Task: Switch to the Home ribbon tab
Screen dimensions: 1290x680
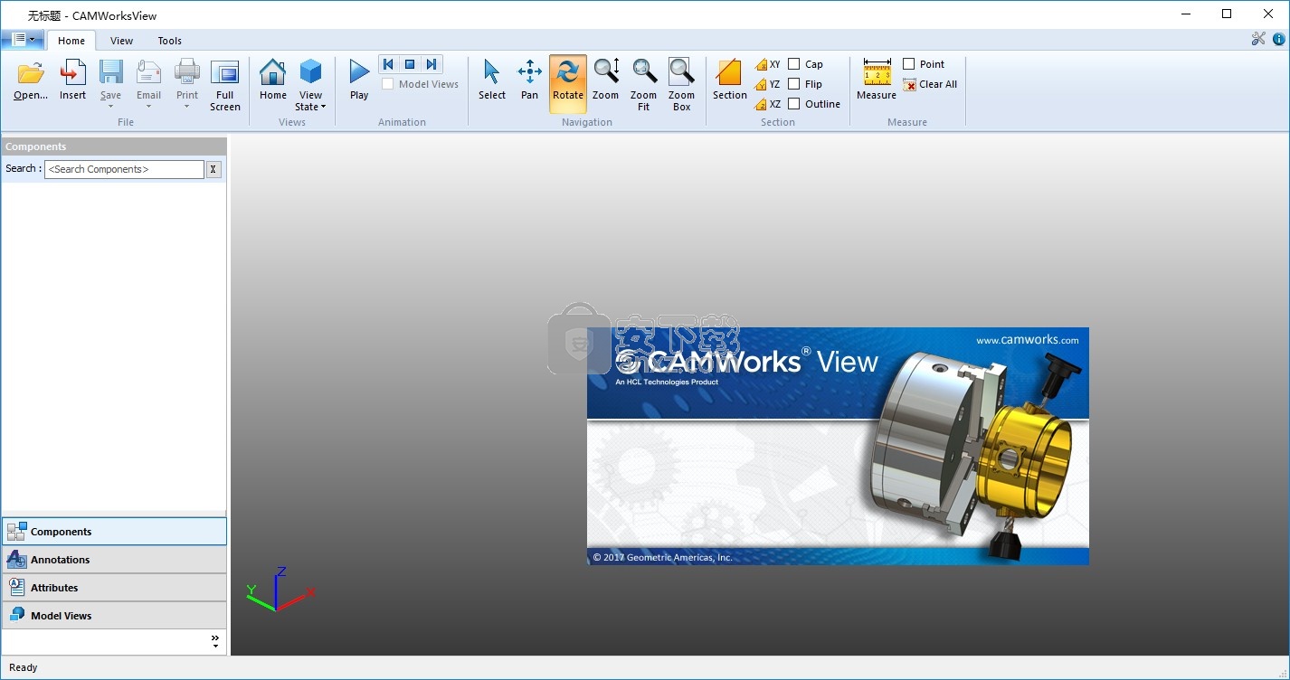Action: (71, 40)
